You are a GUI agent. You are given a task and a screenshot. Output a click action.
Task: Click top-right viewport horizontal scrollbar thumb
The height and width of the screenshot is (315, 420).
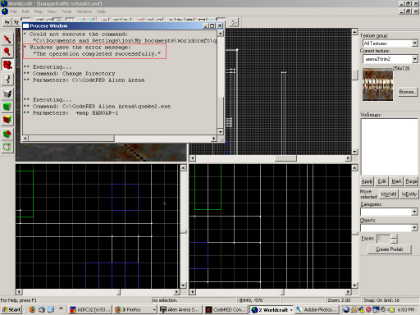coord(285,158)
